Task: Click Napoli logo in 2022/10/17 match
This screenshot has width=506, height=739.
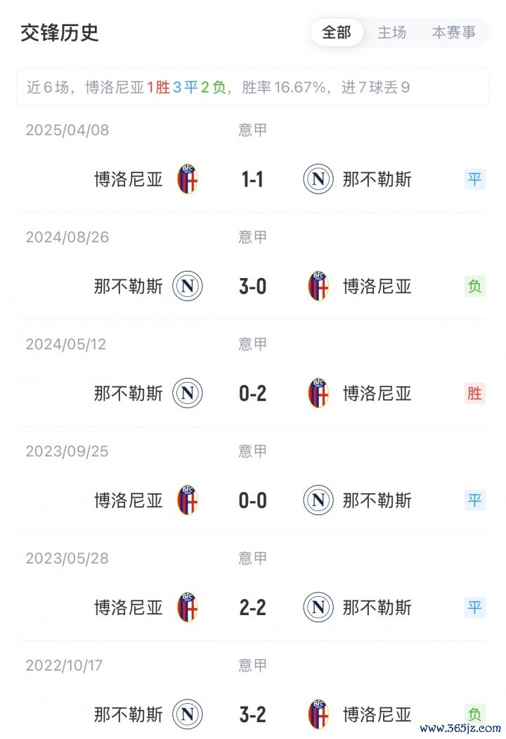Action: point(188,714)
